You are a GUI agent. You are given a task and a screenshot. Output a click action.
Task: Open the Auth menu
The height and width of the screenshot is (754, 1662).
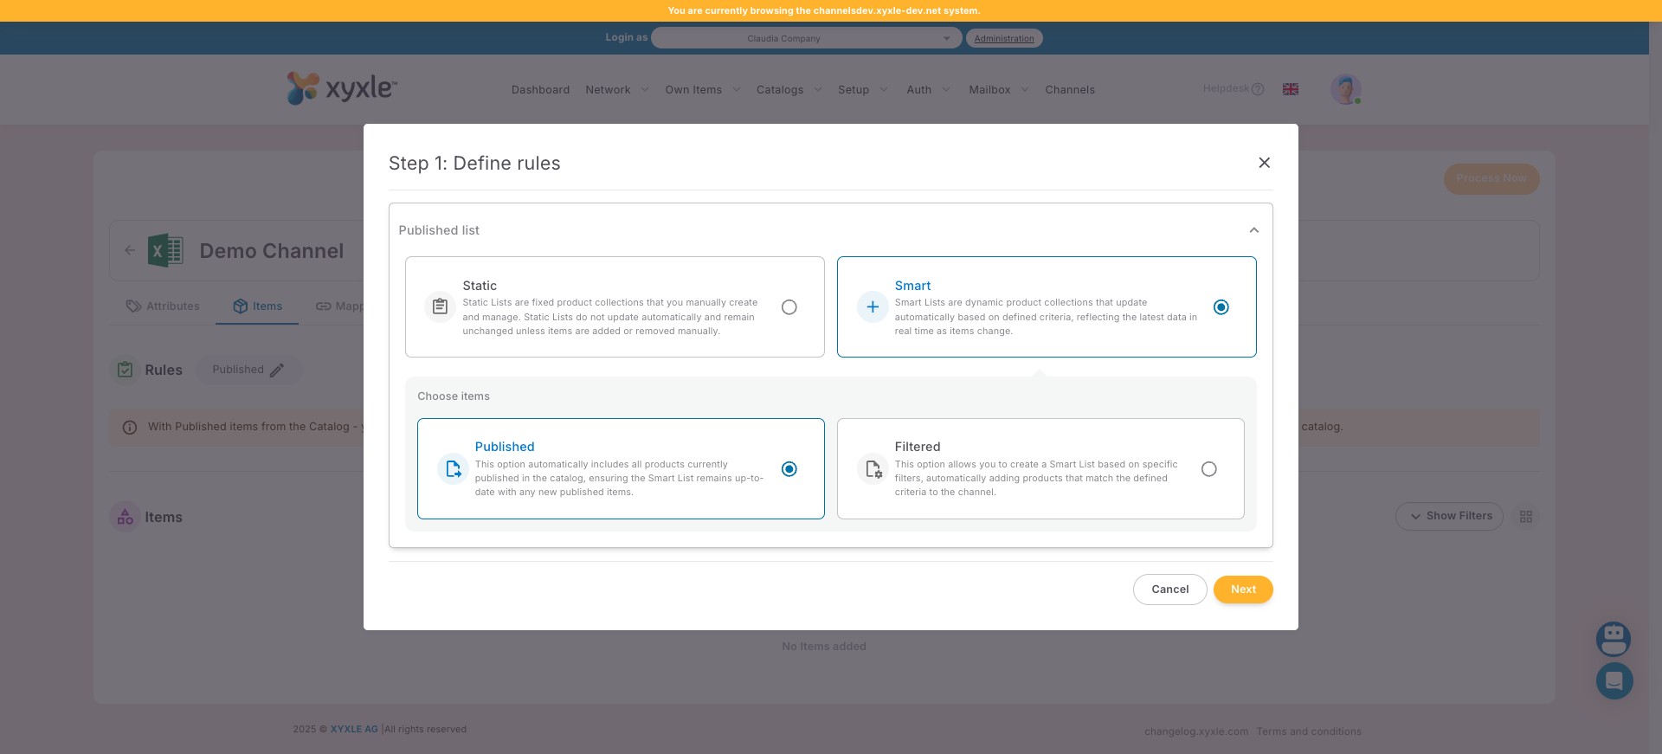(x=919, y=90)
